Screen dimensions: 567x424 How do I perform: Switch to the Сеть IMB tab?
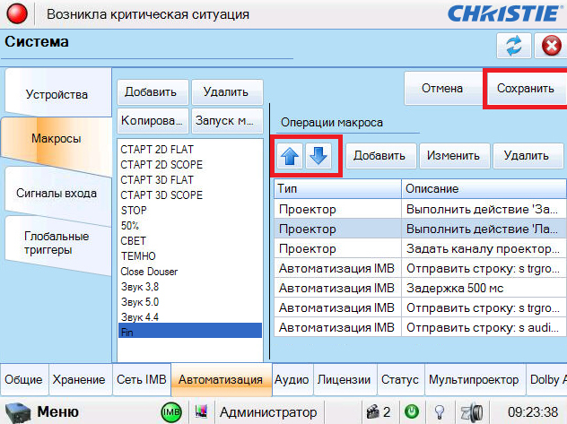(142, 379)
